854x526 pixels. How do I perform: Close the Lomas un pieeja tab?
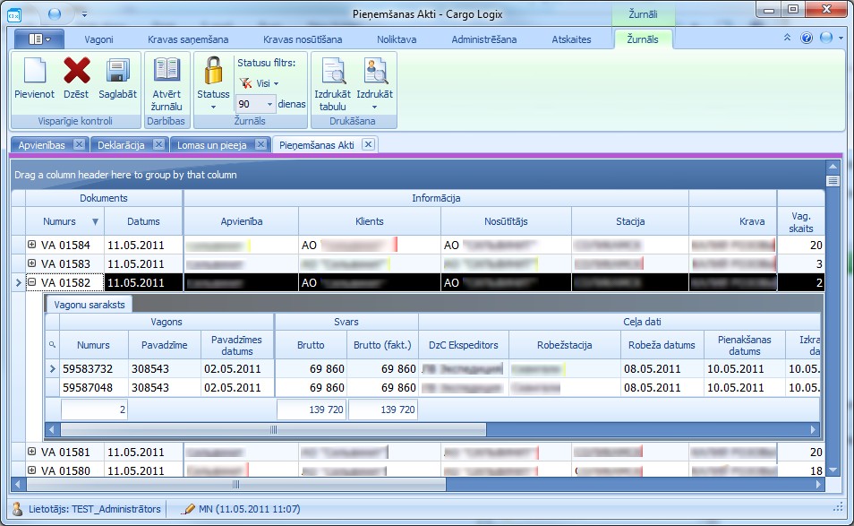pyautogui.click(x=260, y=144)
